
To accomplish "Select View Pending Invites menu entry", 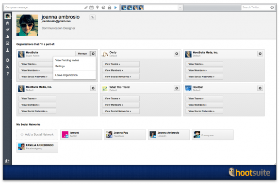I will pyautogui.click(x=67, y=60).
